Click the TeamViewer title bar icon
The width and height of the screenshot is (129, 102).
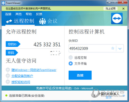click(3, 3)
